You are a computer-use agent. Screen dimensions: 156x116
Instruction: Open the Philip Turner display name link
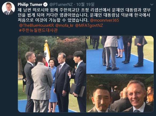tap(30, 5)
